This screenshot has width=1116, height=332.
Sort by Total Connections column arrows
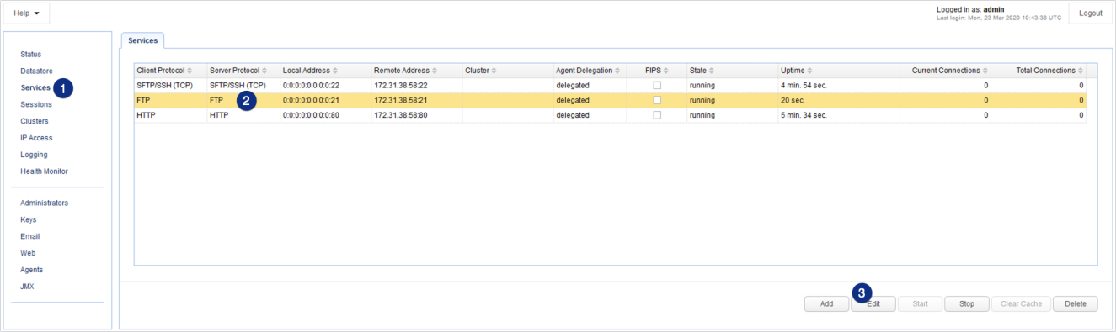[1081, 71]
